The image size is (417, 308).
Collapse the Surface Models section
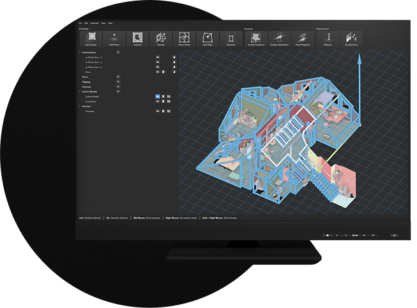click(x=80, y=91)
